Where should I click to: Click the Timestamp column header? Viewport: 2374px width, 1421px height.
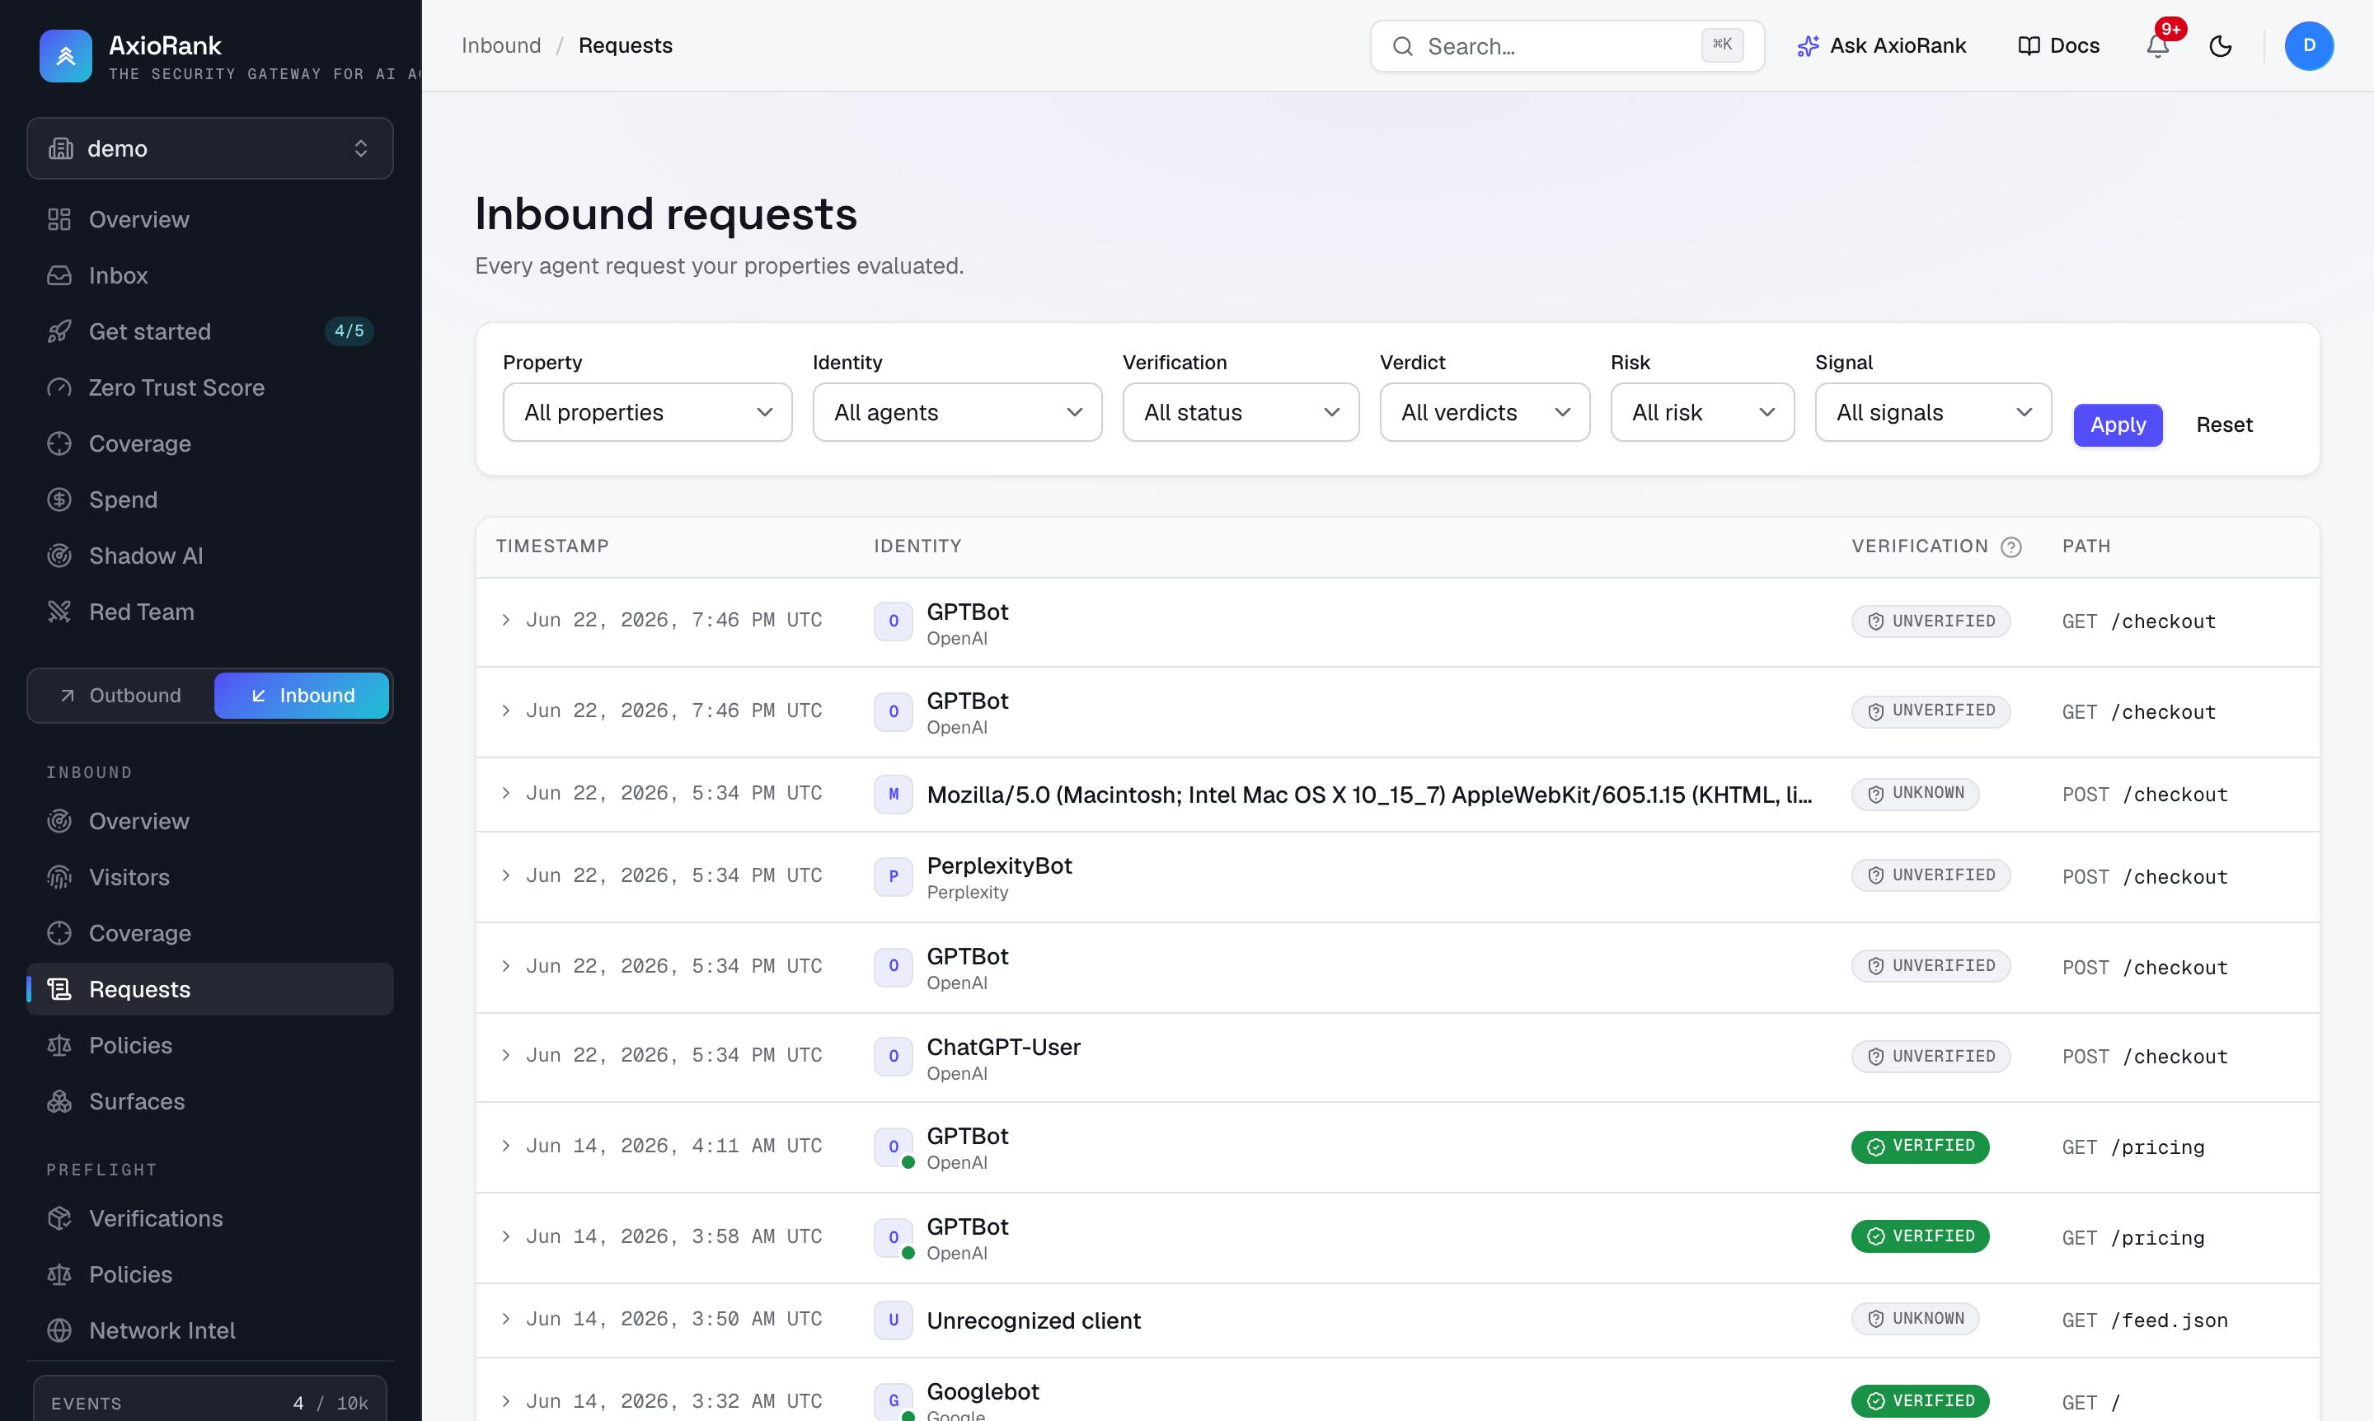552,546
